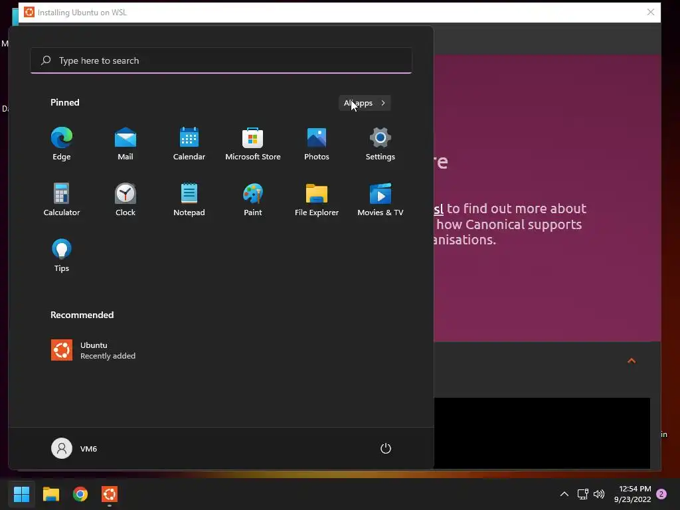The width and height of the screenshot is (680, 510).
Task: Switch to Ubuntu installer on taskbar
Action: pos(110,494)
